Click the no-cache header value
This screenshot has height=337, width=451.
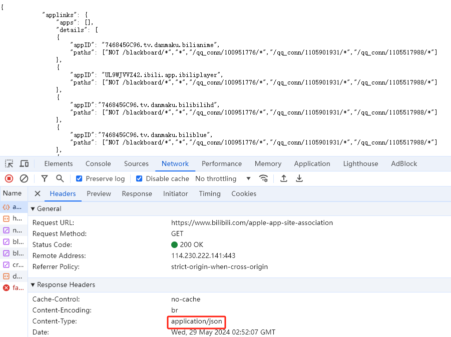coord(186,299)
